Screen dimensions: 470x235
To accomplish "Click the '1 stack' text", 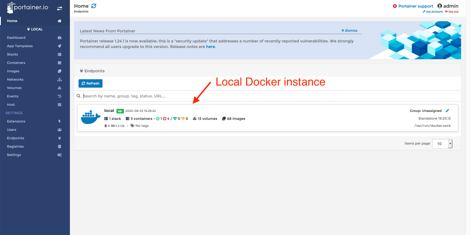I will pyautogui.click(x=115, y=119).
